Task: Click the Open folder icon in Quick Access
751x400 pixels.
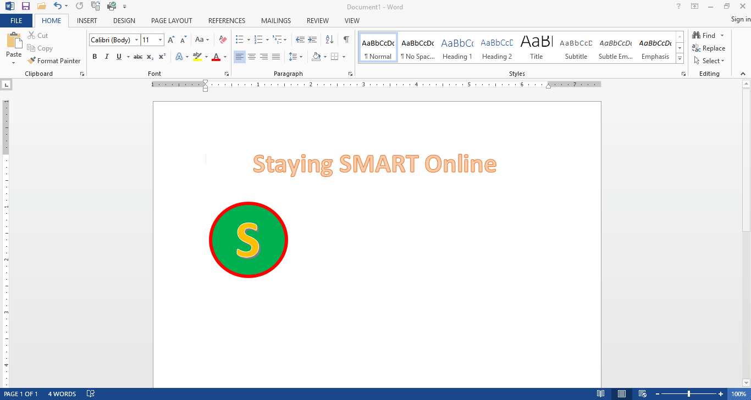Action: coord(41,7)
